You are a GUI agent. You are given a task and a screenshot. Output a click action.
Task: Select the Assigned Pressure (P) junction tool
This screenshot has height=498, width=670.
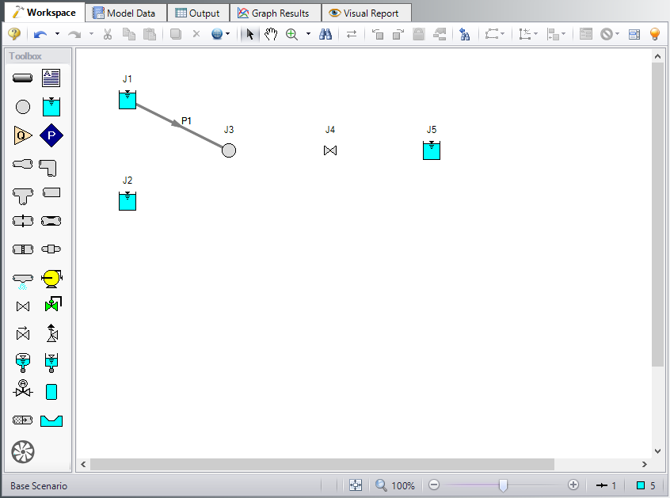pyautogui.click(x=51, y=135)
